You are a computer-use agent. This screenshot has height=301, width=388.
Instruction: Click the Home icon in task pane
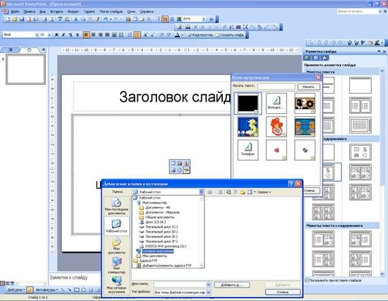[324, 58]
